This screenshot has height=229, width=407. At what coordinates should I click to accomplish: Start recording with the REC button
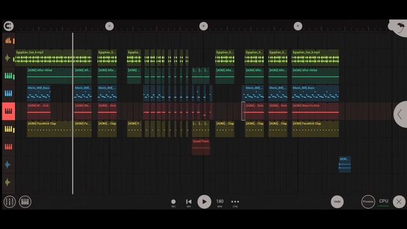[174, 202]
